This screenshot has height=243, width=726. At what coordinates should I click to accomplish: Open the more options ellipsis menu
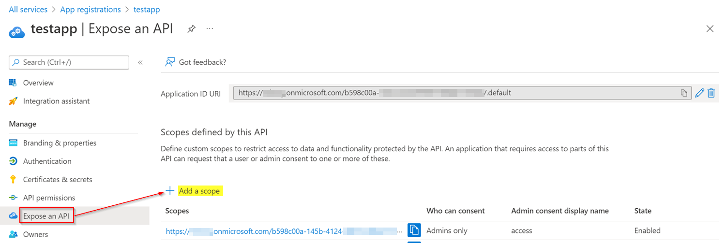pyautogui.click(x=210, y=29)
